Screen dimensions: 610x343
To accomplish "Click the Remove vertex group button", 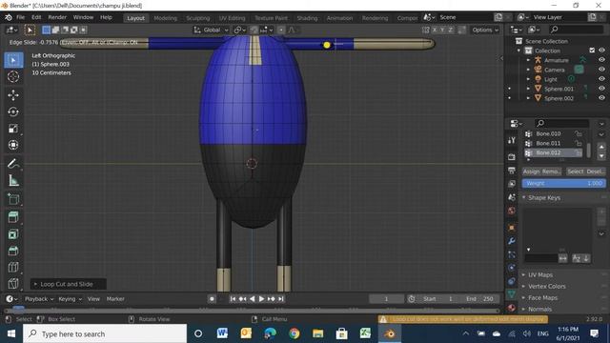I will coord(552,171).
